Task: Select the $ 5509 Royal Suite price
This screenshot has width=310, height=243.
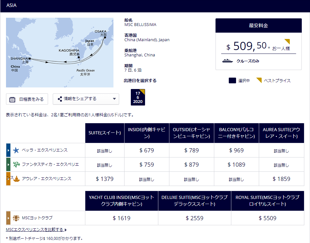Action: click(x=267, y=218)
